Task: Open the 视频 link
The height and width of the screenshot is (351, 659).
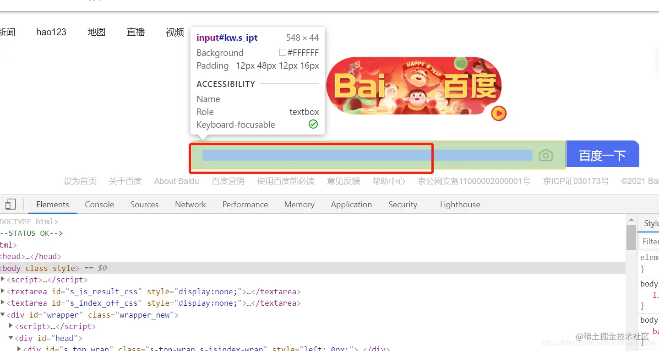Action: click(x=175, y=32)
